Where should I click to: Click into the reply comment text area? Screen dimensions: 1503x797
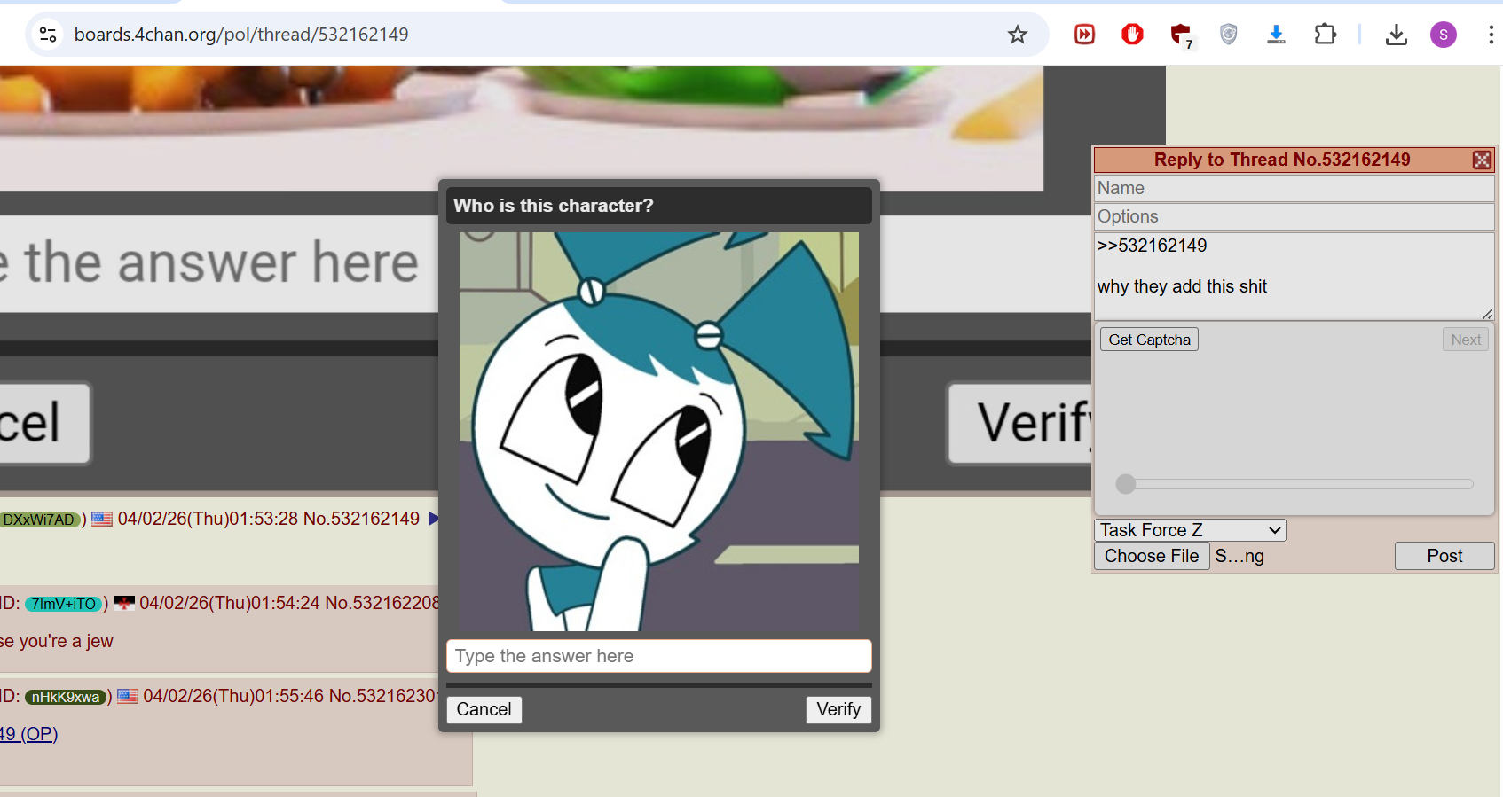pos(1294,276)
